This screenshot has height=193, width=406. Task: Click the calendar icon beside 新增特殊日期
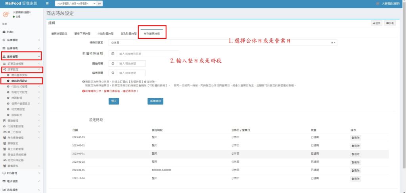113,54
